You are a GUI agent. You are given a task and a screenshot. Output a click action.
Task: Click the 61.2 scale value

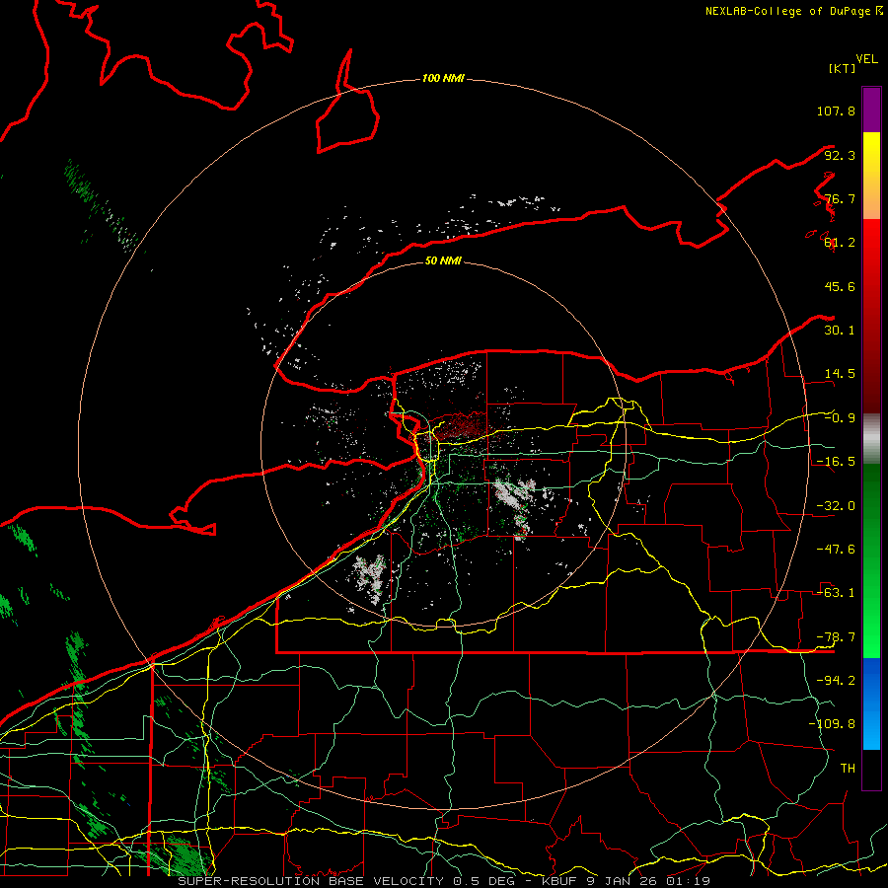(840, 243)
